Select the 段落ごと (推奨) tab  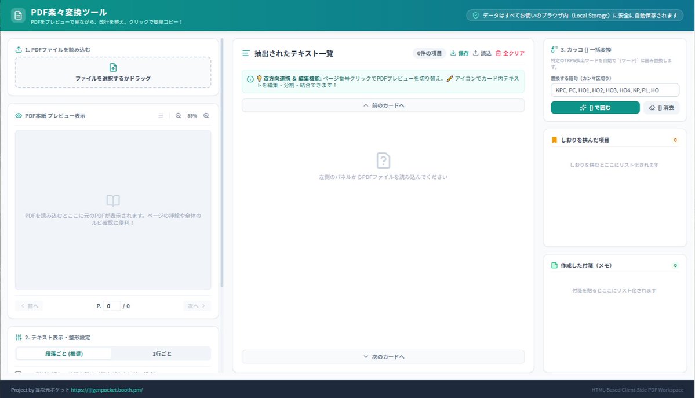pos(64,353)
